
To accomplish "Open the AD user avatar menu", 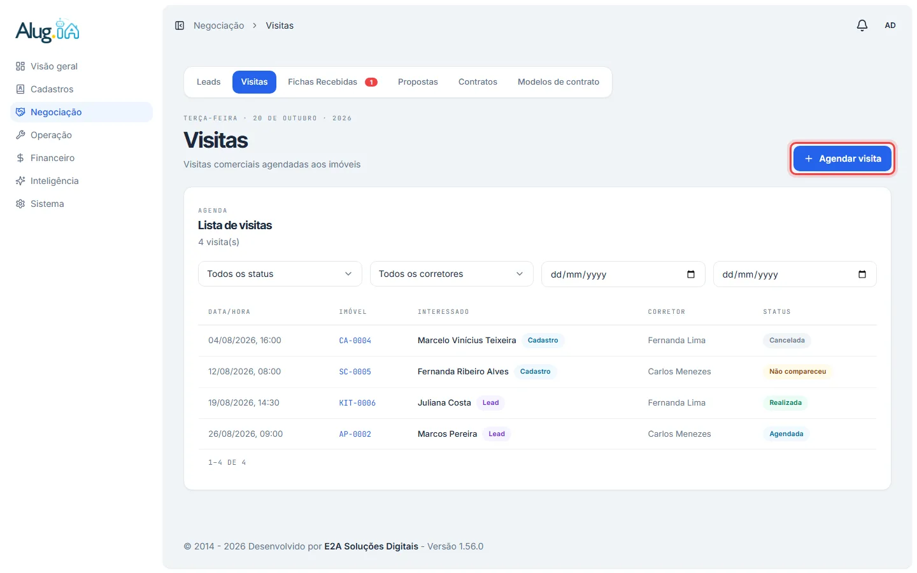I will 890,25.
